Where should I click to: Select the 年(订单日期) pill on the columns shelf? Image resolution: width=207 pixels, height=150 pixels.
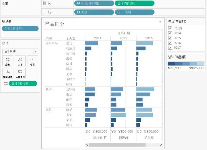tap(94, 3)
